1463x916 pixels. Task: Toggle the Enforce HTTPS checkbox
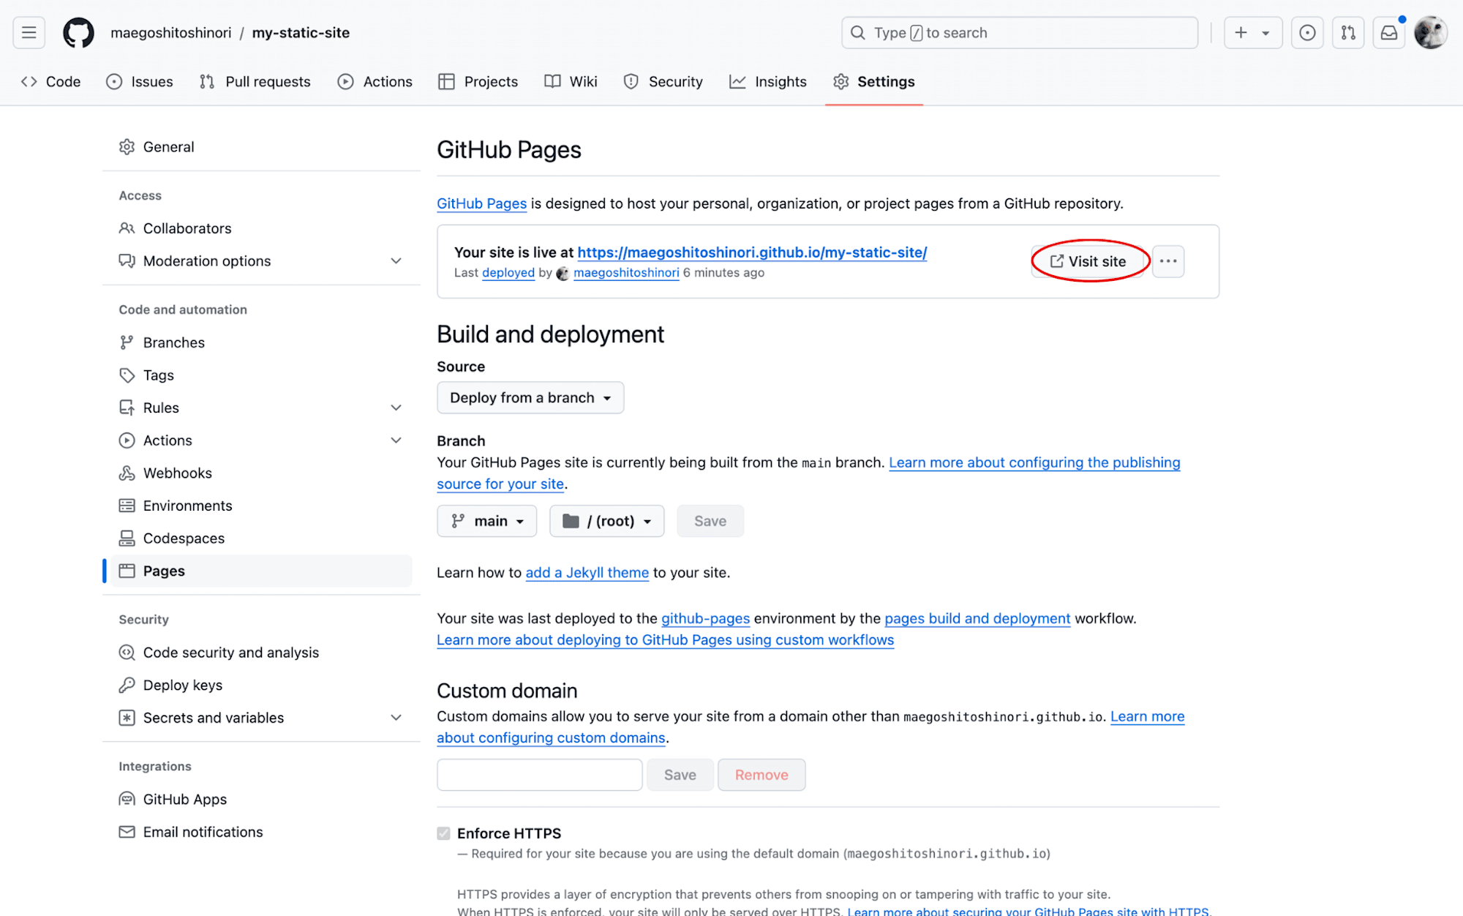pos(443,833)
